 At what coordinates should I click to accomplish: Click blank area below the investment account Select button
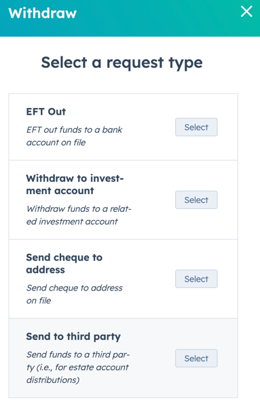tap(196, 224)
